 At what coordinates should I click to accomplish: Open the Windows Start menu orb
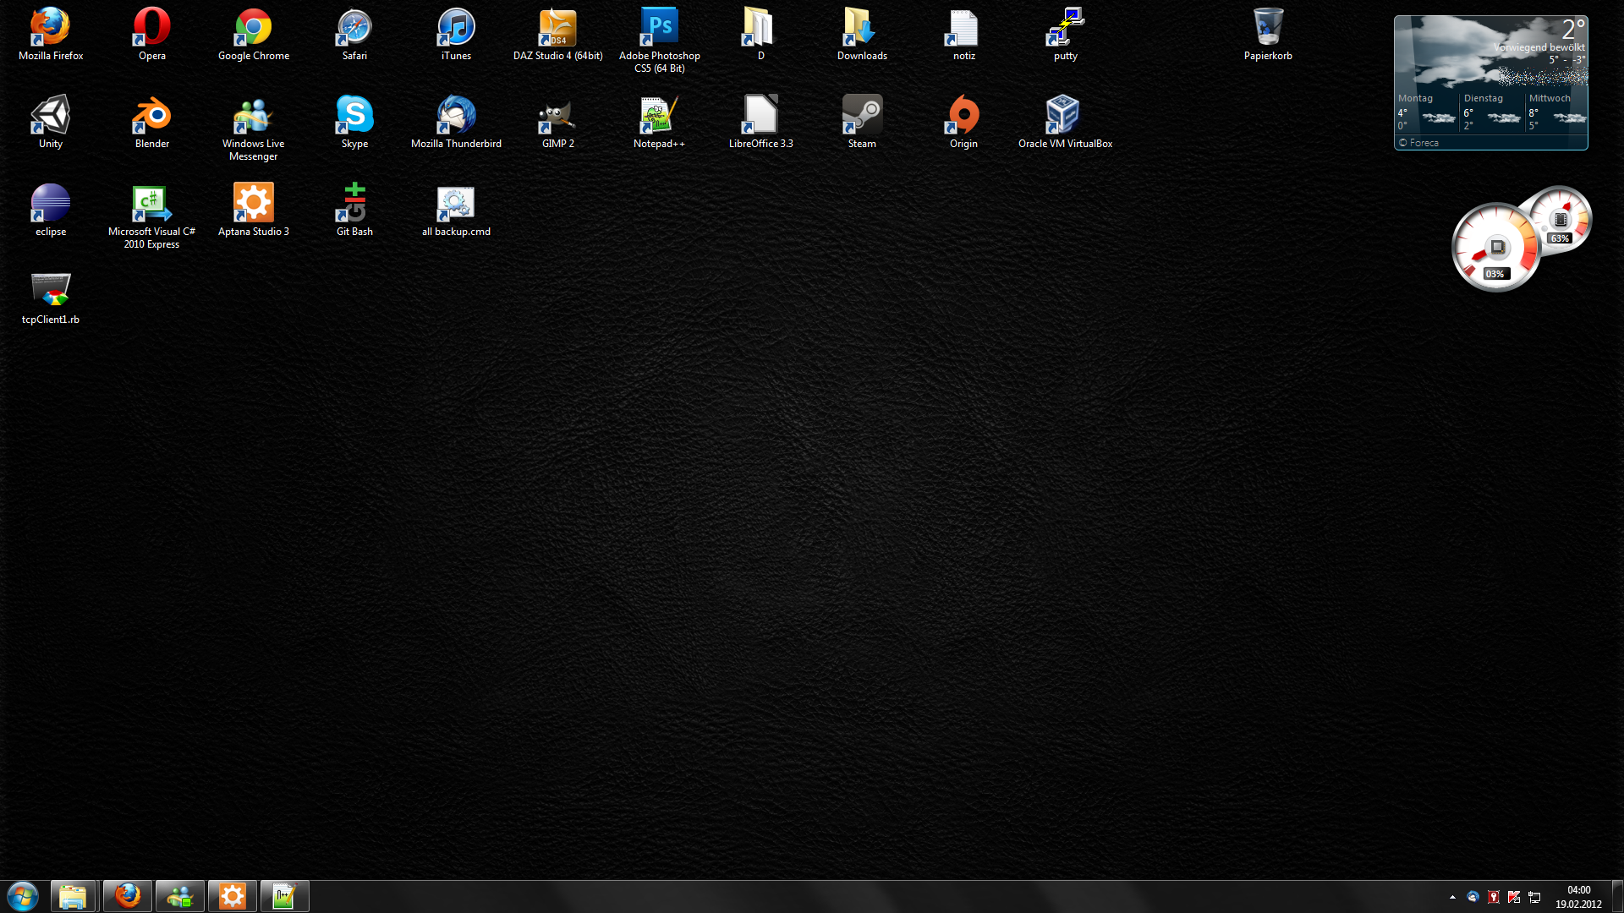coord(23,896)
